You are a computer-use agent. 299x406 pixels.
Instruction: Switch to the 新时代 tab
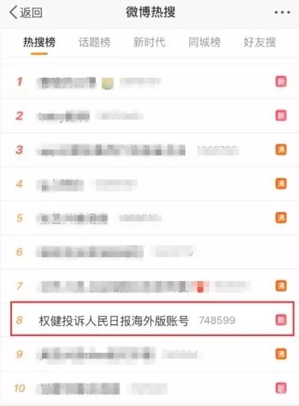tap(149, 42)
